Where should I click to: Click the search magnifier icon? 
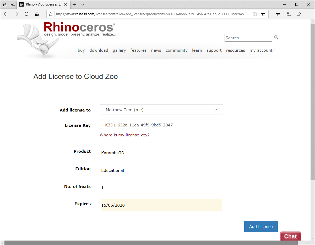276,38
